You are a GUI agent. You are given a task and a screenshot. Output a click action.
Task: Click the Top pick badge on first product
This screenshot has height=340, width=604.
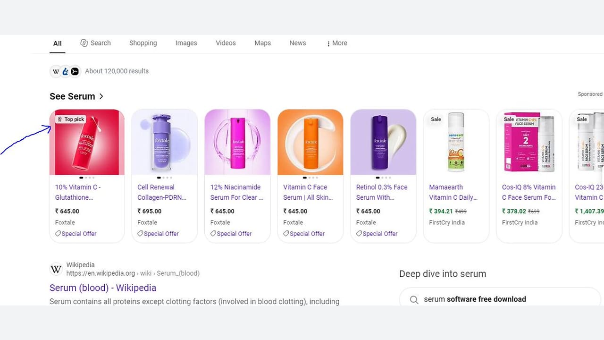(x=70, y=119)
